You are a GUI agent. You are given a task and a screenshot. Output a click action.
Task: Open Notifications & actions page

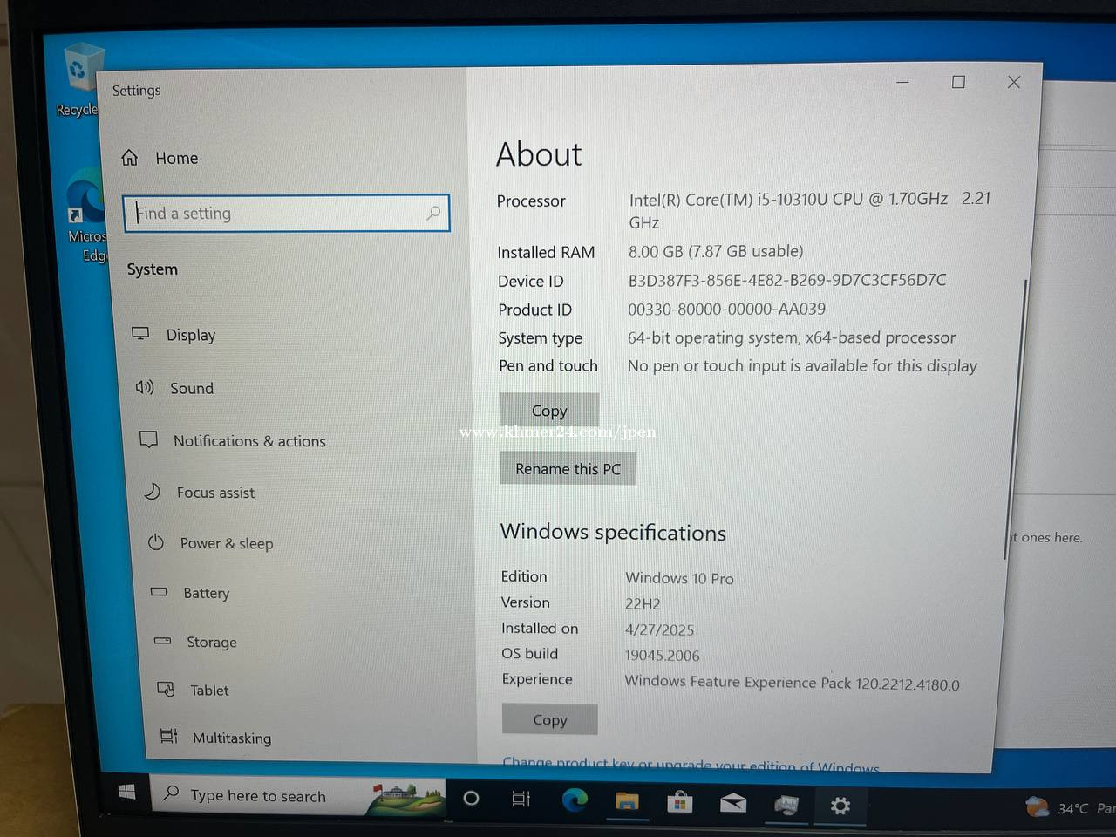(x=233, y=441)
